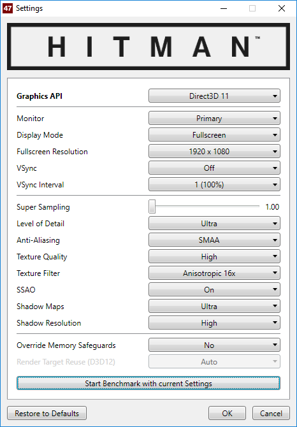Viewport: 297px width, 427px height.
Task: Open the VSync dropdown set to Off
Action: (214, 168)
